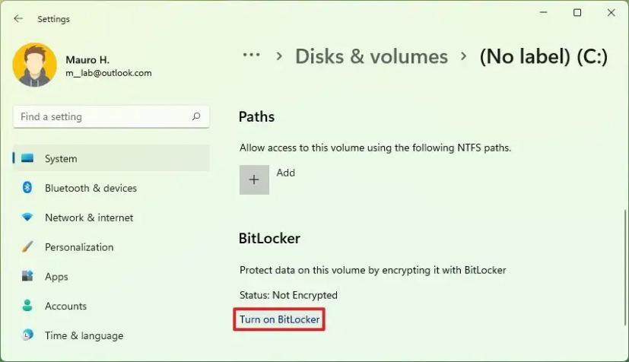Expand the breadcrumb ellipsis menu

click(253, 56)
